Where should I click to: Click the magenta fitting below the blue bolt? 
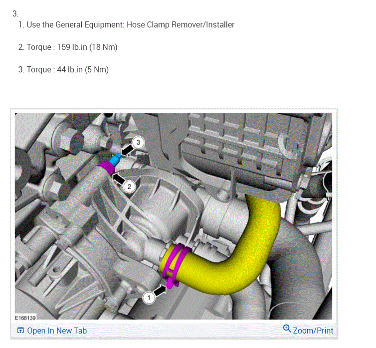click(x=107, y=168)
